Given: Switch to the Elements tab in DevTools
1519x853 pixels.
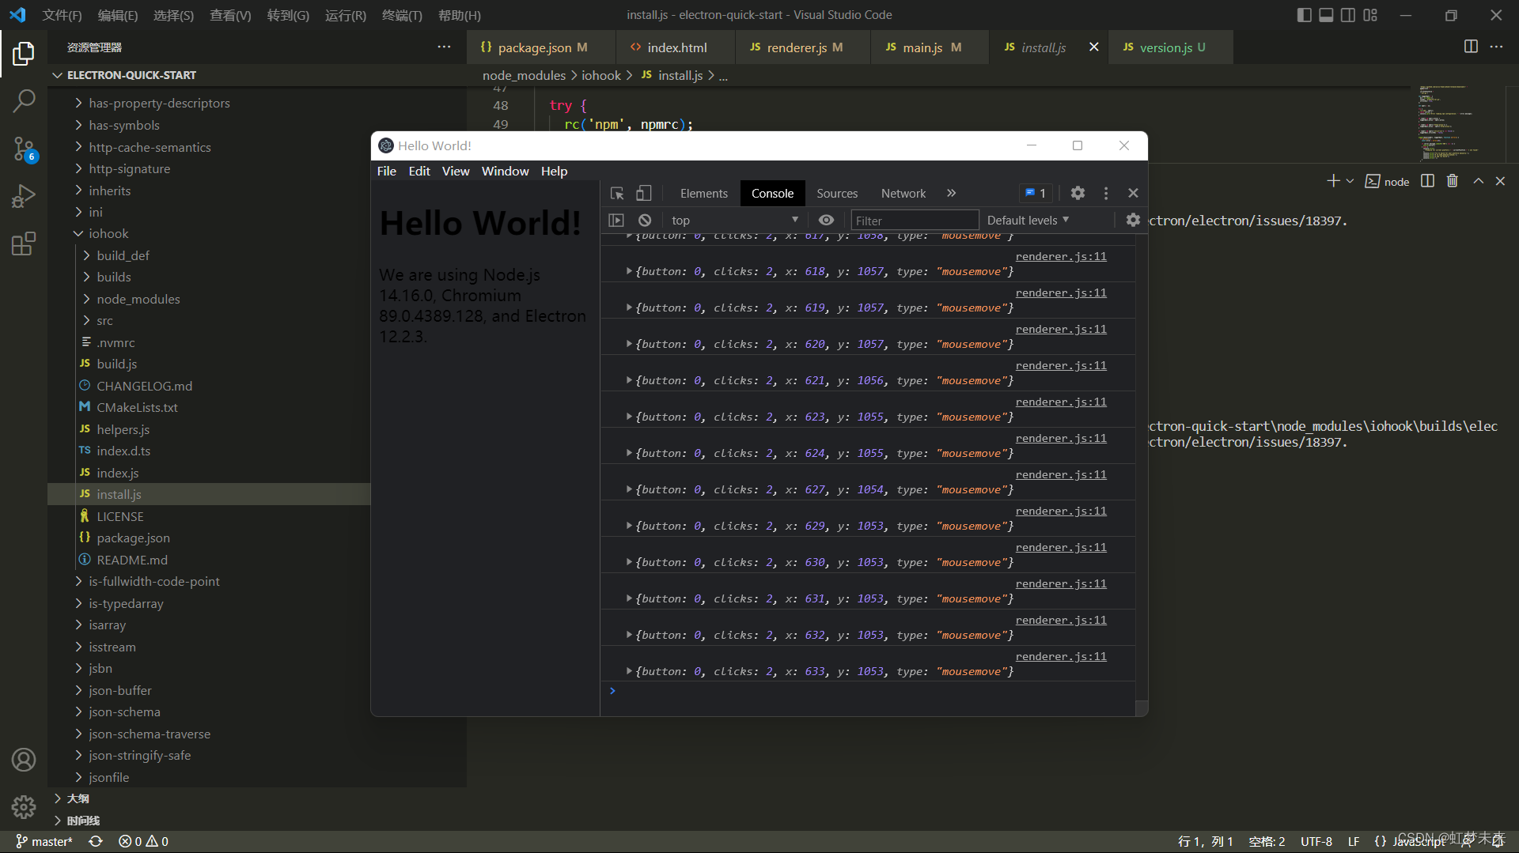Looking at the screenshot, I should (703, 193).
